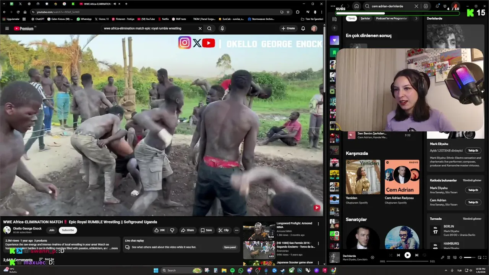Open San Fermin 2016 video thumbnail
The height and width of the screenshot is (275, 489).
click(x=259, y=250)
